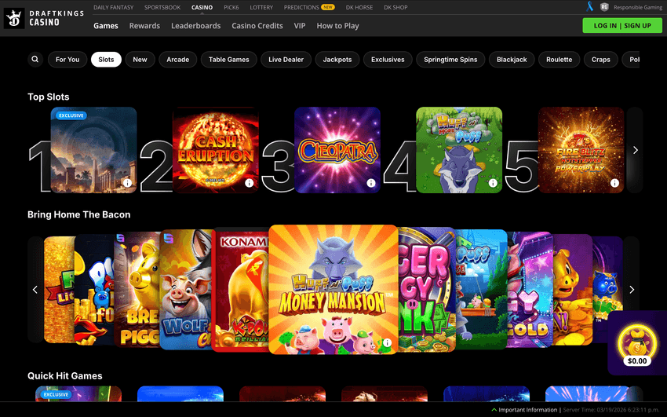Go back in Bring Home The Bacon carousel

(35, 290)
